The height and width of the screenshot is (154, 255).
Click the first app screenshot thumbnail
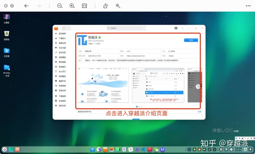point(103,85)
